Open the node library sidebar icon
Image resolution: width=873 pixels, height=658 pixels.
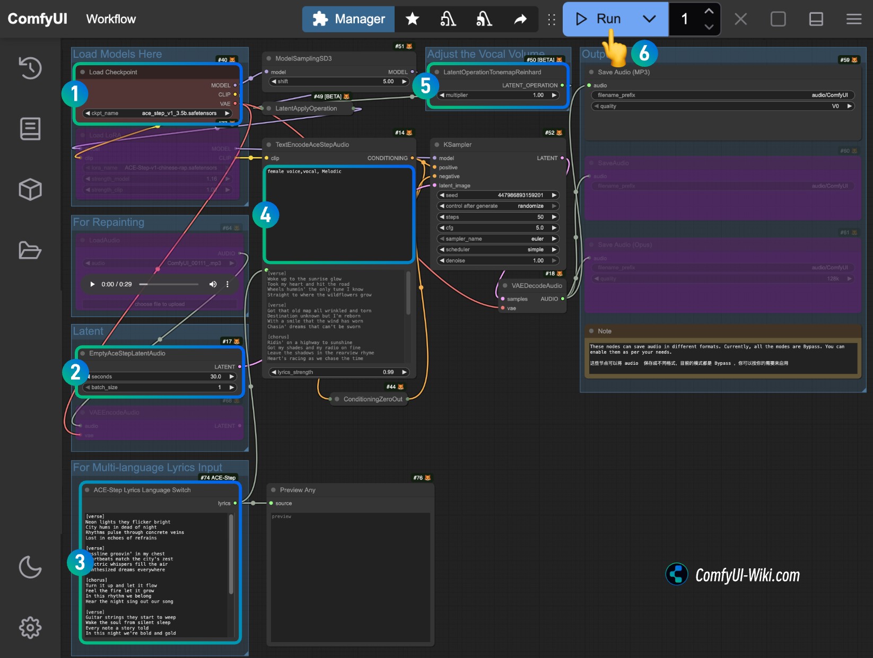pyautogui.click(x=30, y=129)
